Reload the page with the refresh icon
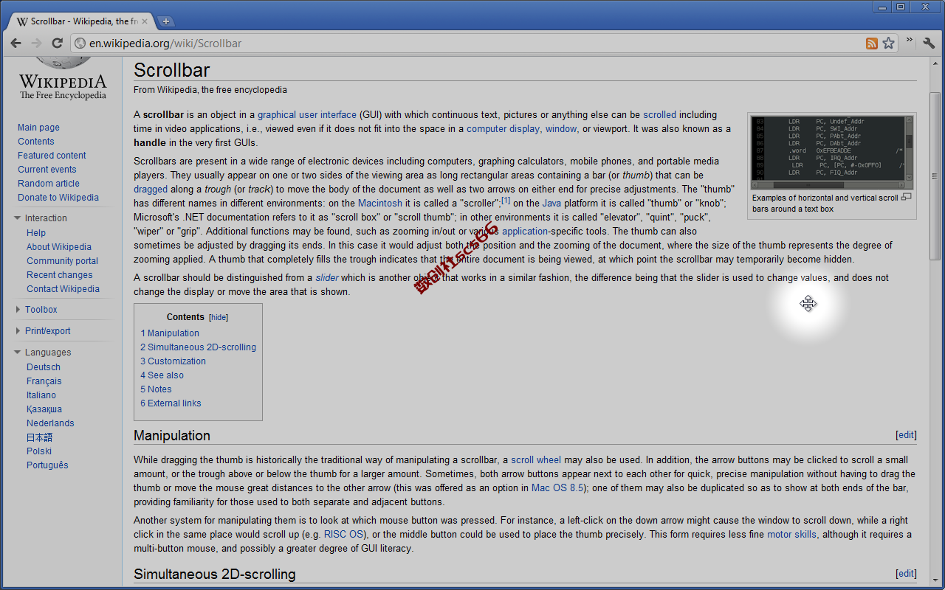The height and width of the screenshot is (590, 945). 57,44
